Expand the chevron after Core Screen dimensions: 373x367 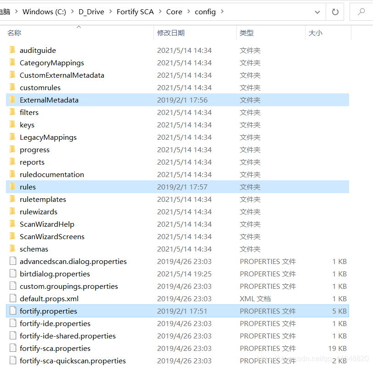click(188, 11)
